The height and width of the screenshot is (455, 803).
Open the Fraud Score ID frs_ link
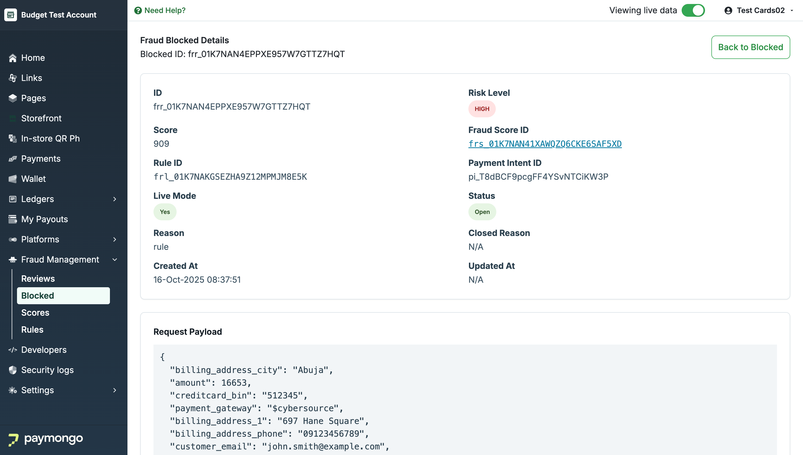(x=545, y=144)
